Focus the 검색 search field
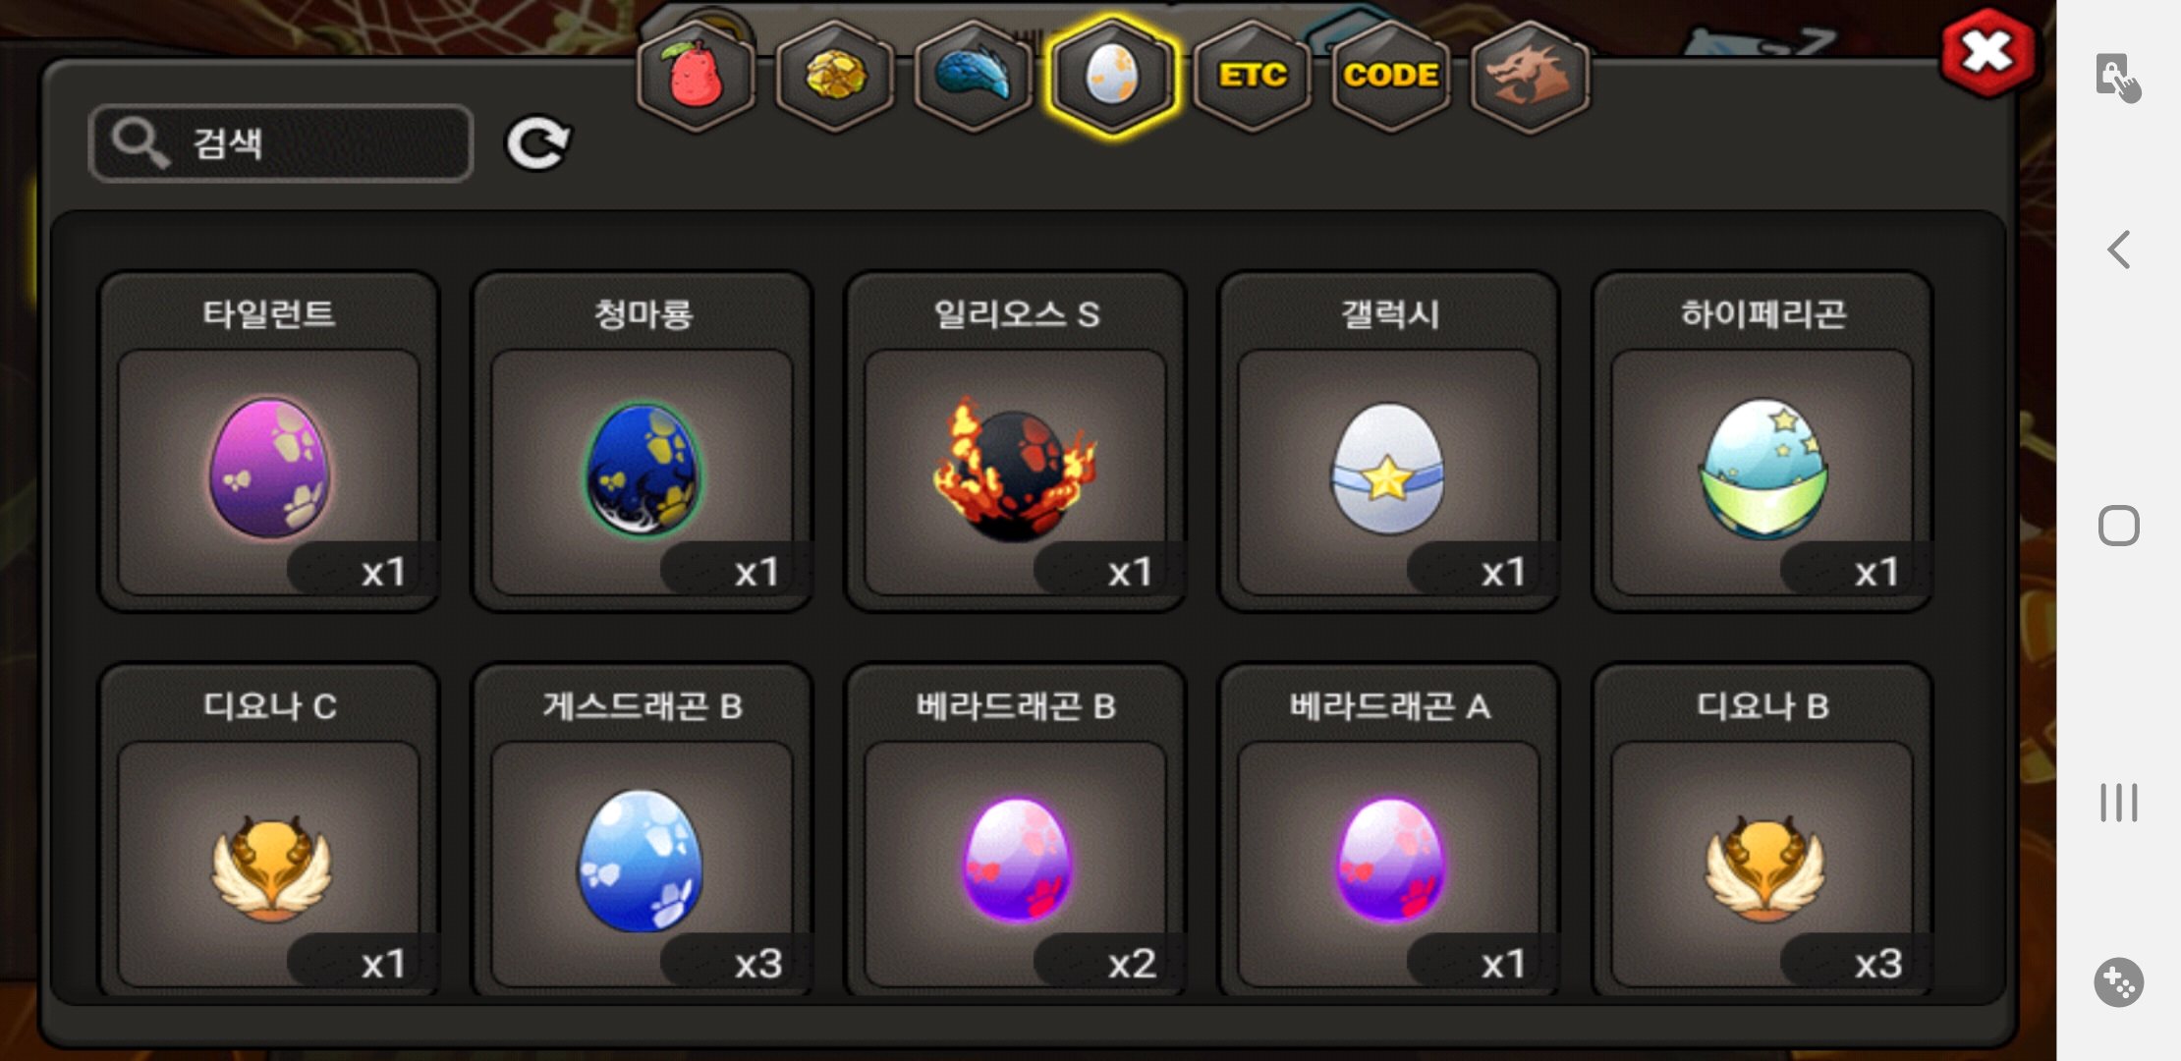Viewport: 2181px width, 1061px height. coord(281,143)
